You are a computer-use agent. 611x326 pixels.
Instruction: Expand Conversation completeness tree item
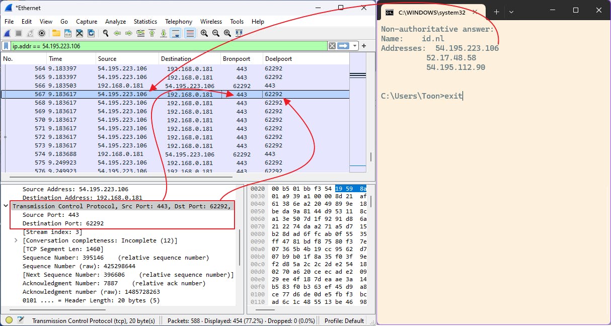click(x=17, y=240)
